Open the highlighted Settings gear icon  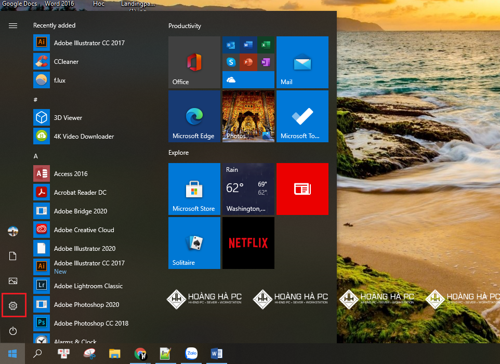point(13,305)
